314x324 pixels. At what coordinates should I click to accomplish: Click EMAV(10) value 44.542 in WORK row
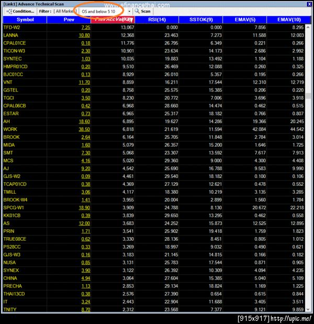(x=297, y=129)
